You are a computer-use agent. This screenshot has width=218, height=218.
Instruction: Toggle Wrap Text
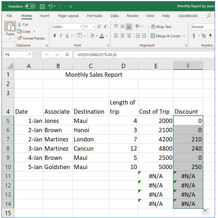(161, 27)
